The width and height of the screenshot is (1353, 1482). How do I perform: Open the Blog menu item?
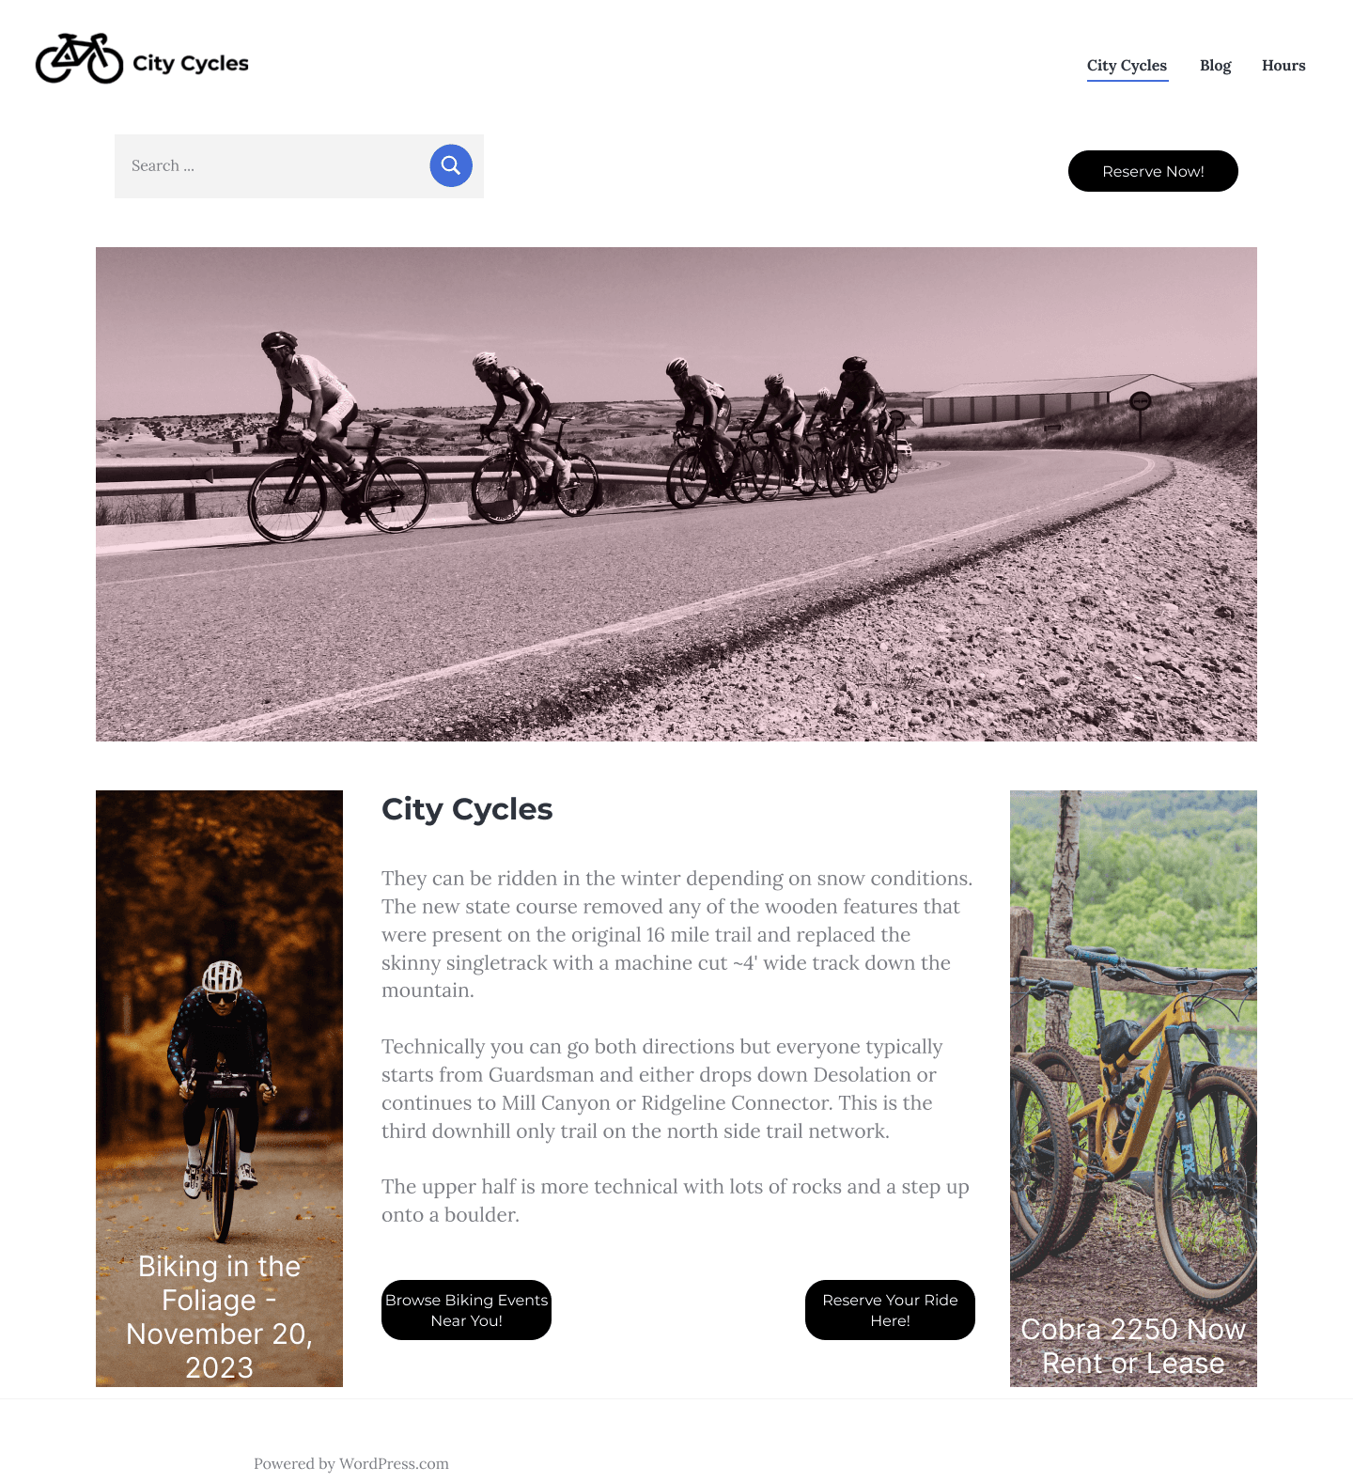coord(1215,66)
